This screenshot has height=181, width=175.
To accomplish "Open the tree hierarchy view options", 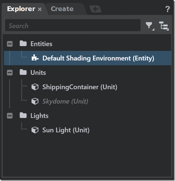I will (x=164, y=26).
